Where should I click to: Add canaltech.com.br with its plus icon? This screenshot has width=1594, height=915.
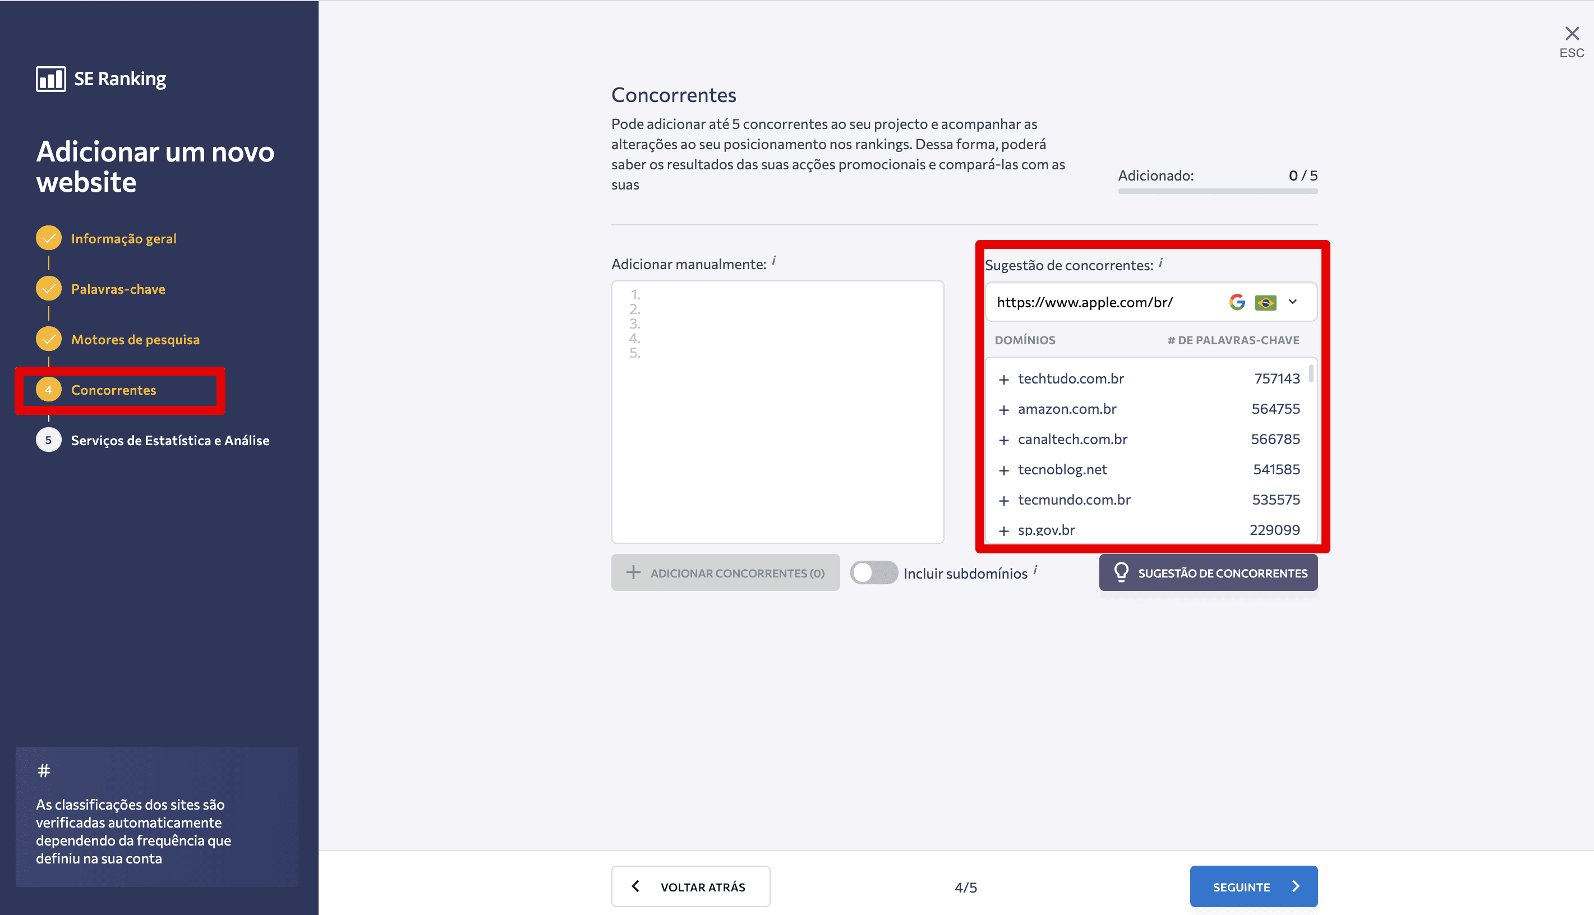(1004, 440)
